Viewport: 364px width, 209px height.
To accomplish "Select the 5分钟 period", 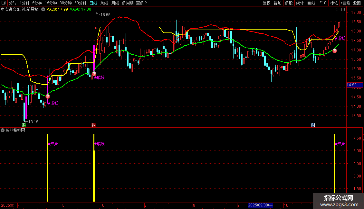I will point(37,3).
